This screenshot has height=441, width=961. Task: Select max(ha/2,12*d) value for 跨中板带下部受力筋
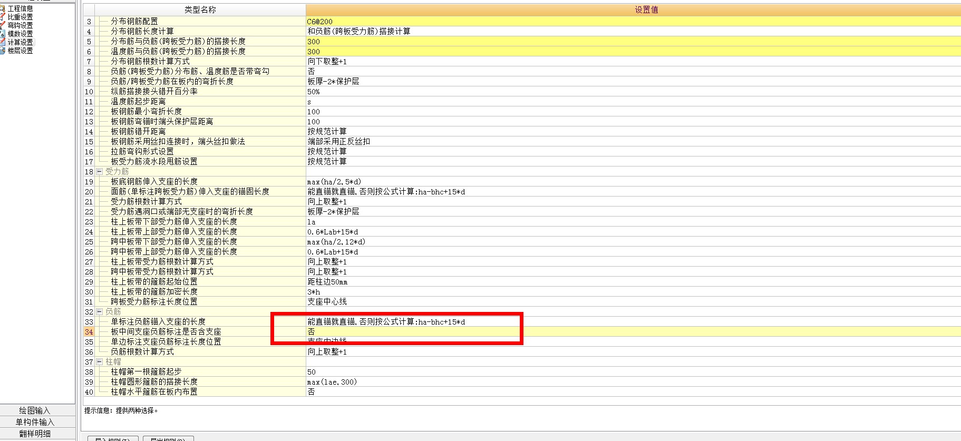click(x=633, y=242)
